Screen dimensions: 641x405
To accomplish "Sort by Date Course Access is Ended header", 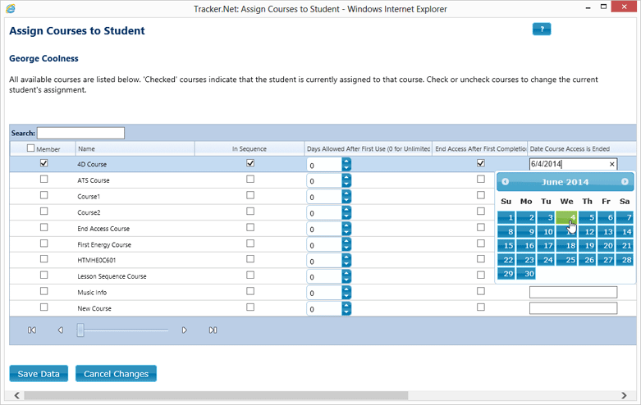I will click(x=582, y=148).
